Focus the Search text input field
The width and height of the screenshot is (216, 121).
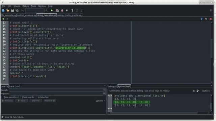tap(56, 90)
